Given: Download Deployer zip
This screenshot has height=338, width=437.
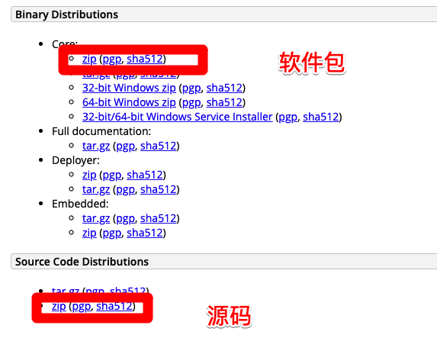Looking at the screenshot, I should 89,175.
